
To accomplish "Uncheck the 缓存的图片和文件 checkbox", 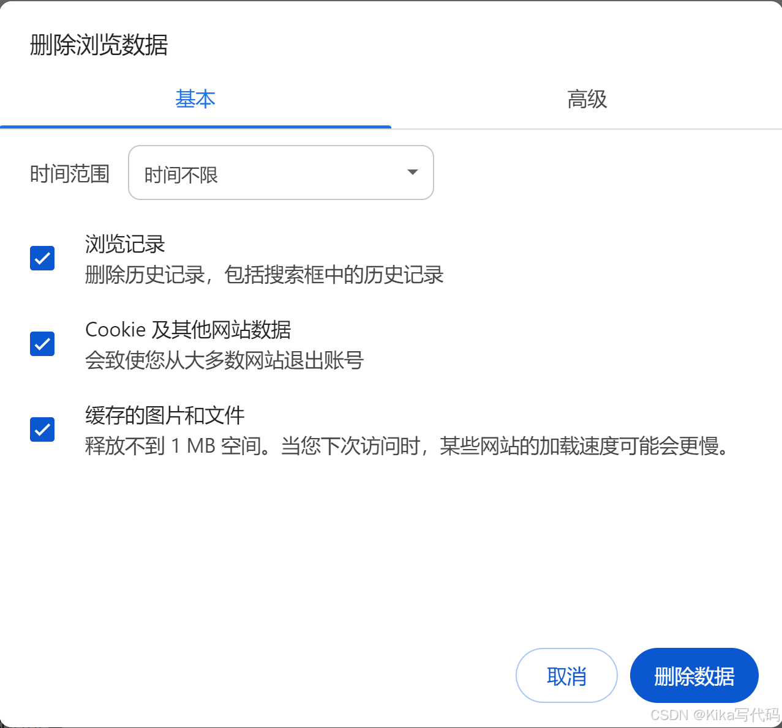I will [42, 429].
